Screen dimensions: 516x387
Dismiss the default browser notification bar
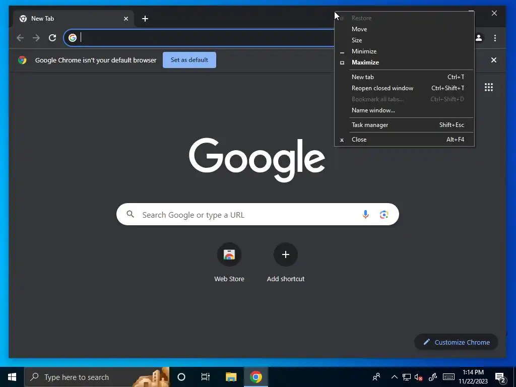coord(494,60)
